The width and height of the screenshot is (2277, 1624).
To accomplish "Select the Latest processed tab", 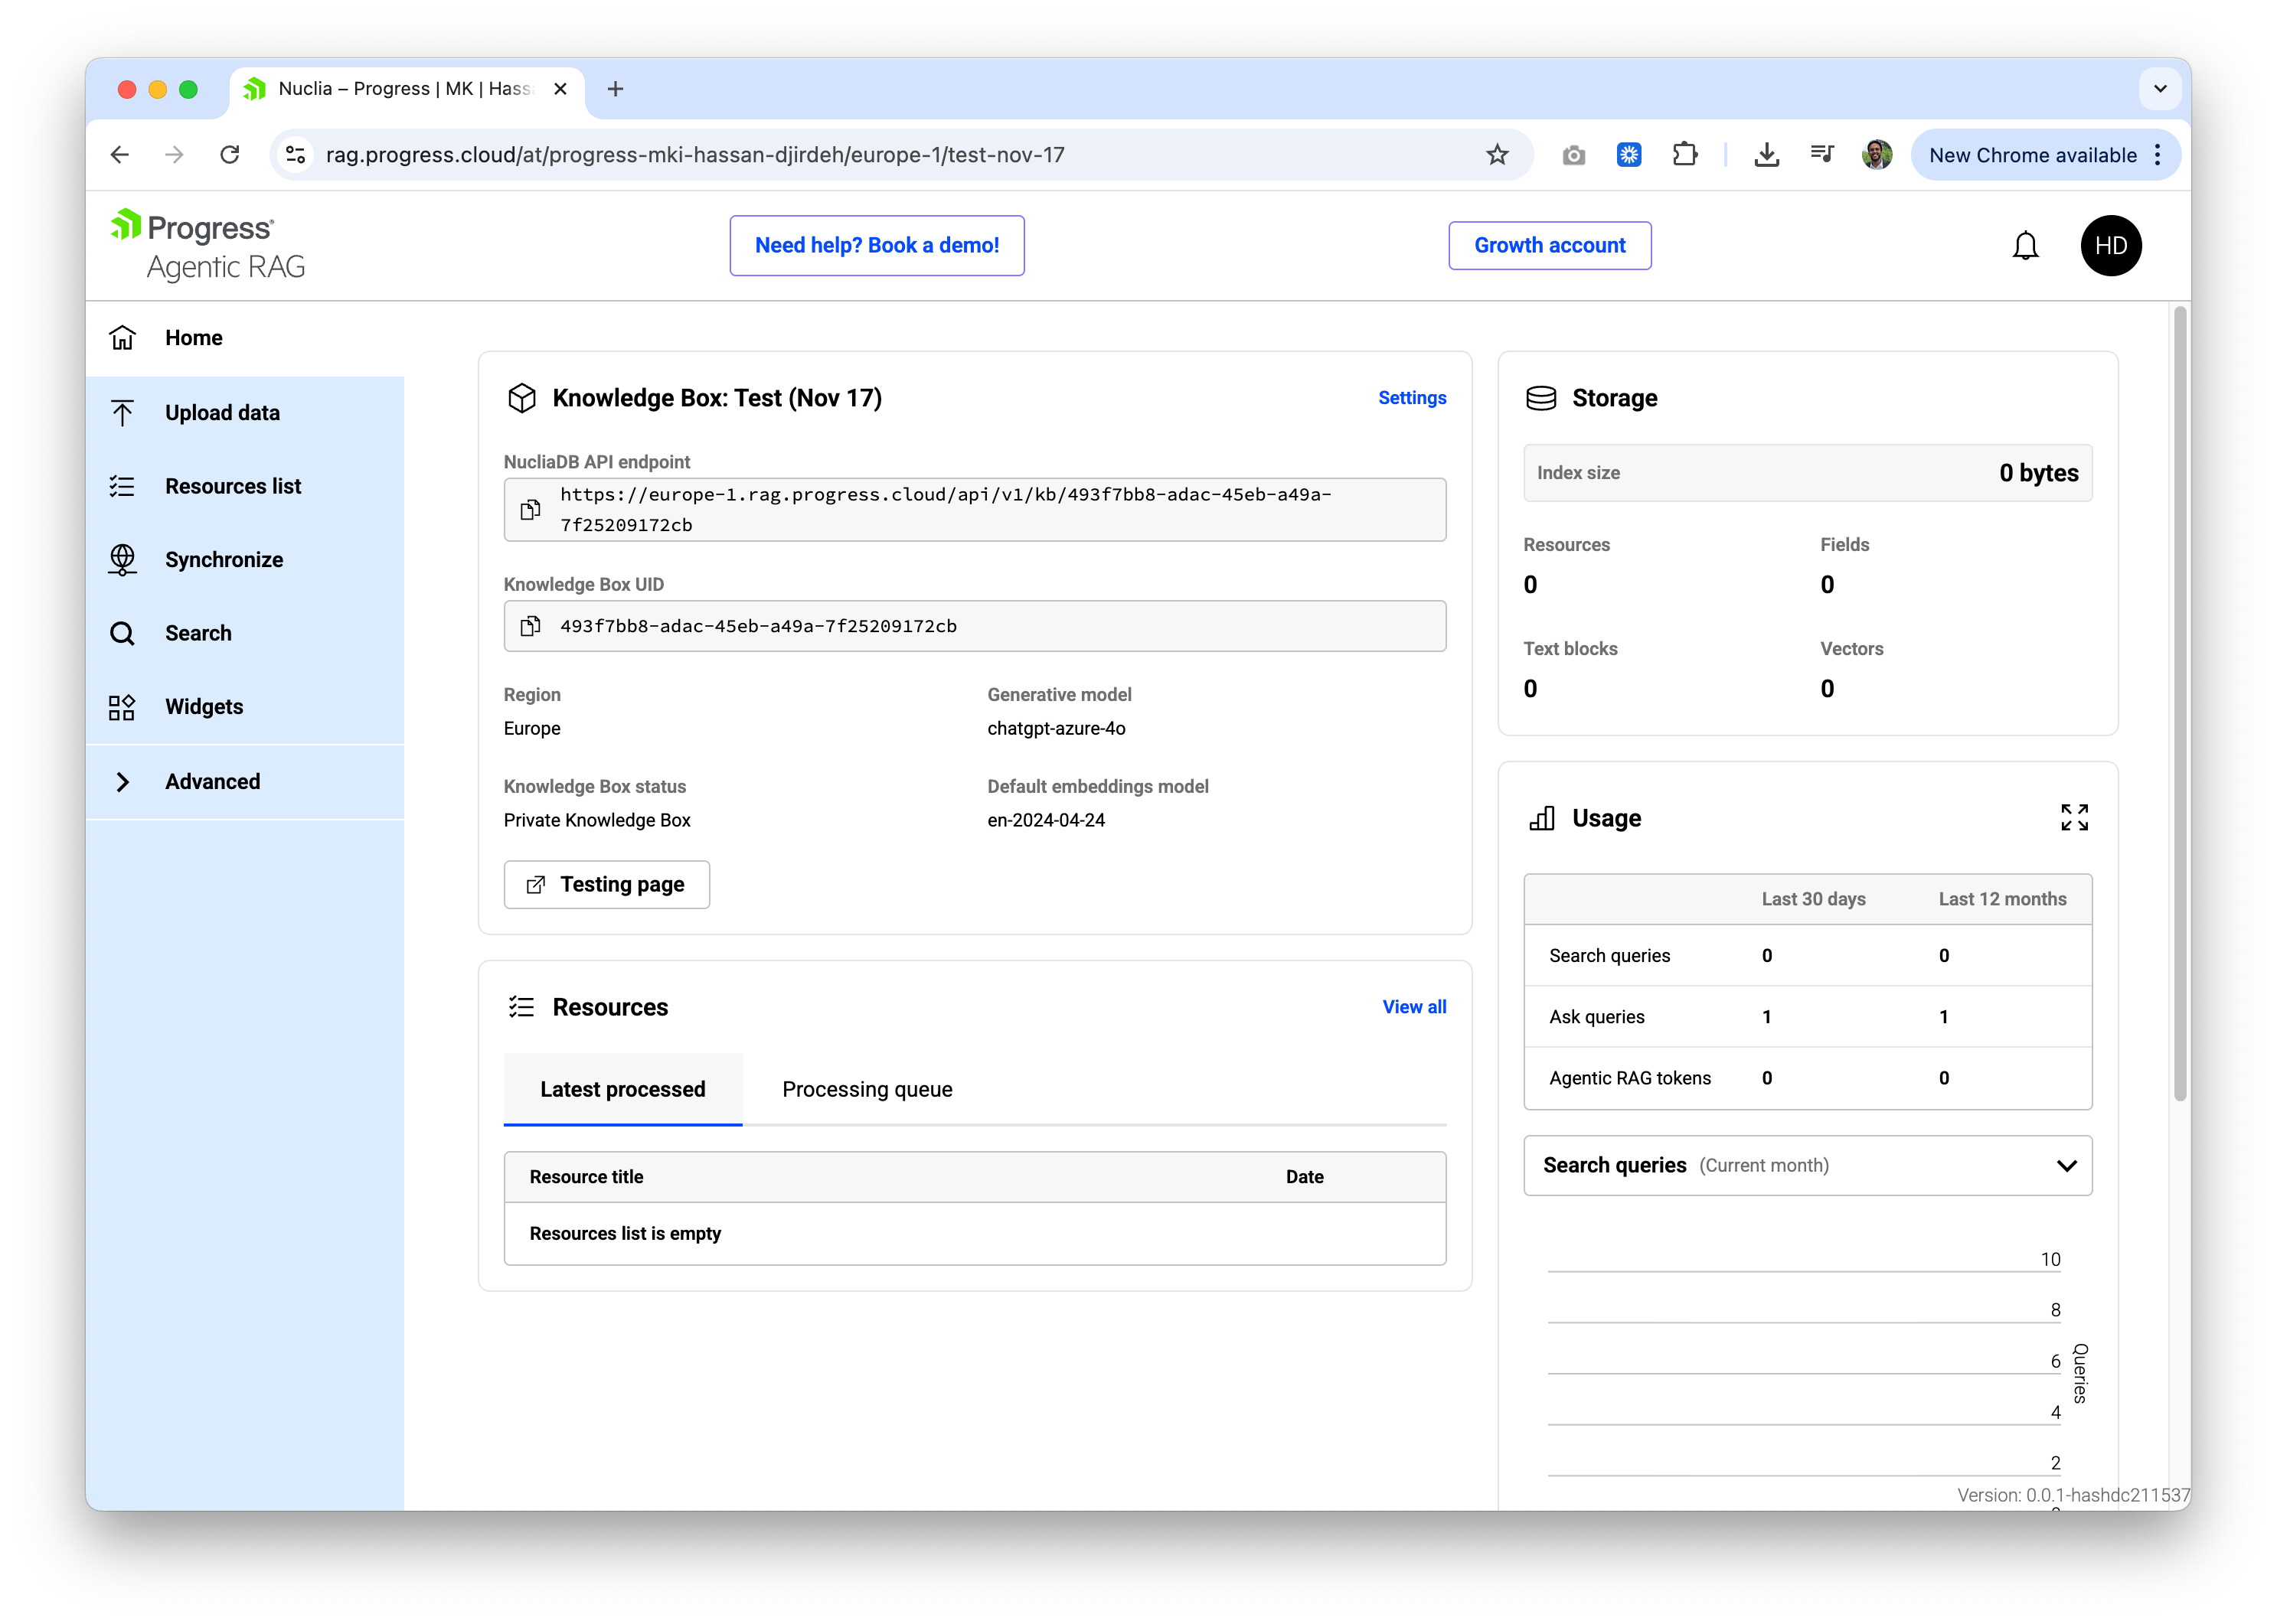I will pyautogui.click(x=622, y=1089).
